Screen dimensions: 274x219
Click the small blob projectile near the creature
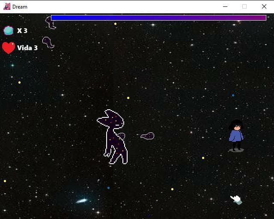(x=147, y=136)
